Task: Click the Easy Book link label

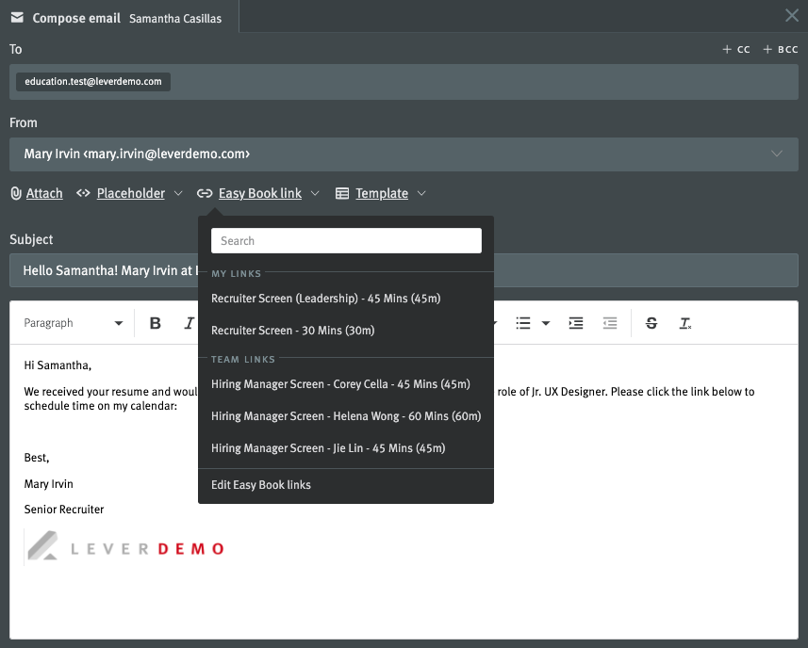Action: pyautogui.click(x=259, y=193)
